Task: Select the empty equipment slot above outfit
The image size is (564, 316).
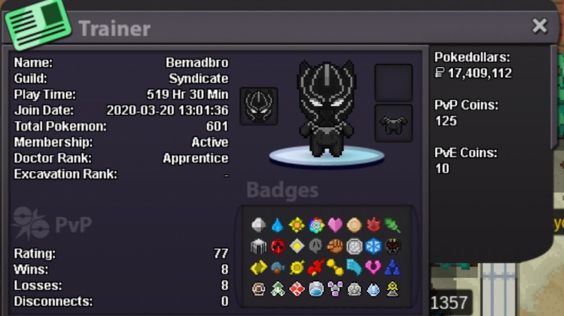Action: (394, 83)
